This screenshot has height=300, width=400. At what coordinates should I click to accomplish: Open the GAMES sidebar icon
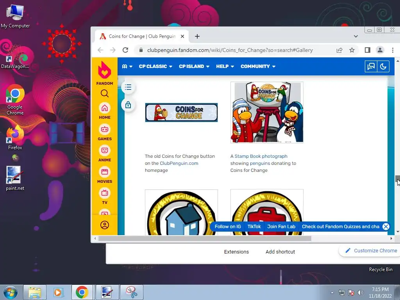pyautogui.click(x=105, y=133)
